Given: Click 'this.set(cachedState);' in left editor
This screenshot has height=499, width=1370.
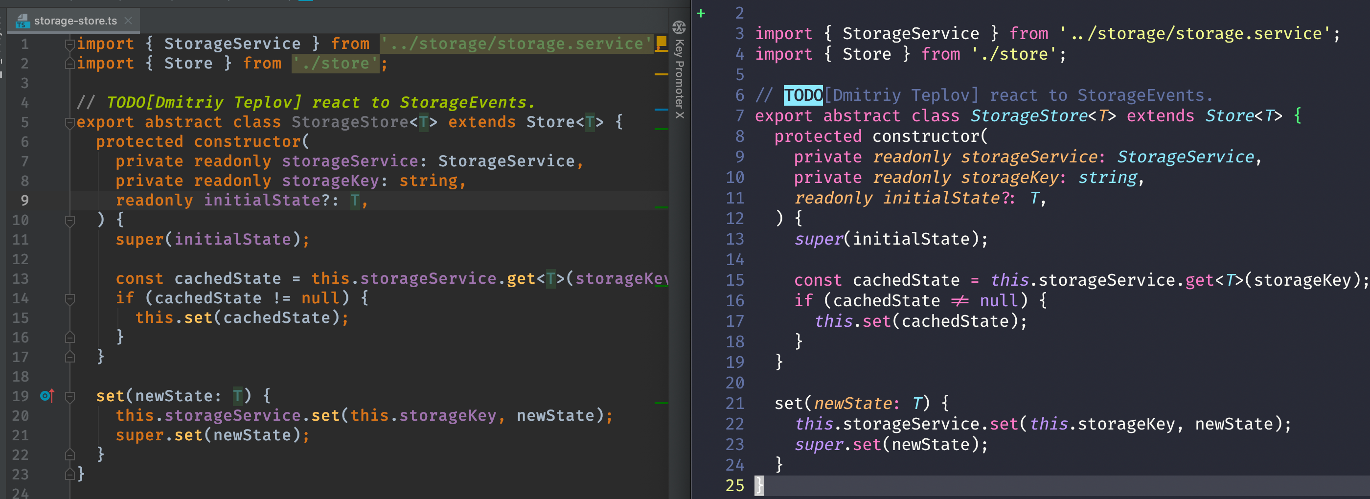Looking at the screenshot, I should tap(242, 318).
